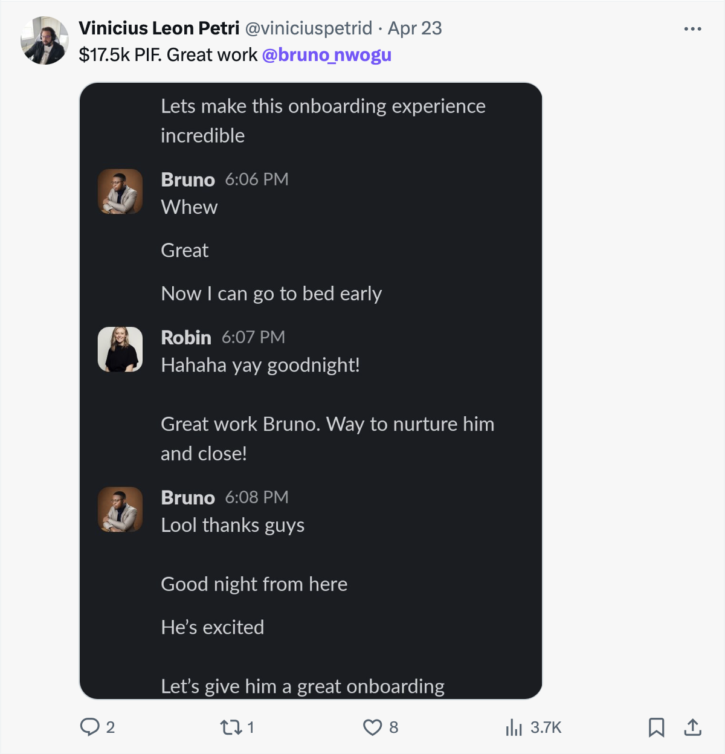This screenshot has width=725, height=754.
Task: Open the Vinicius Leon Petri display name
Action: [159, 28]
